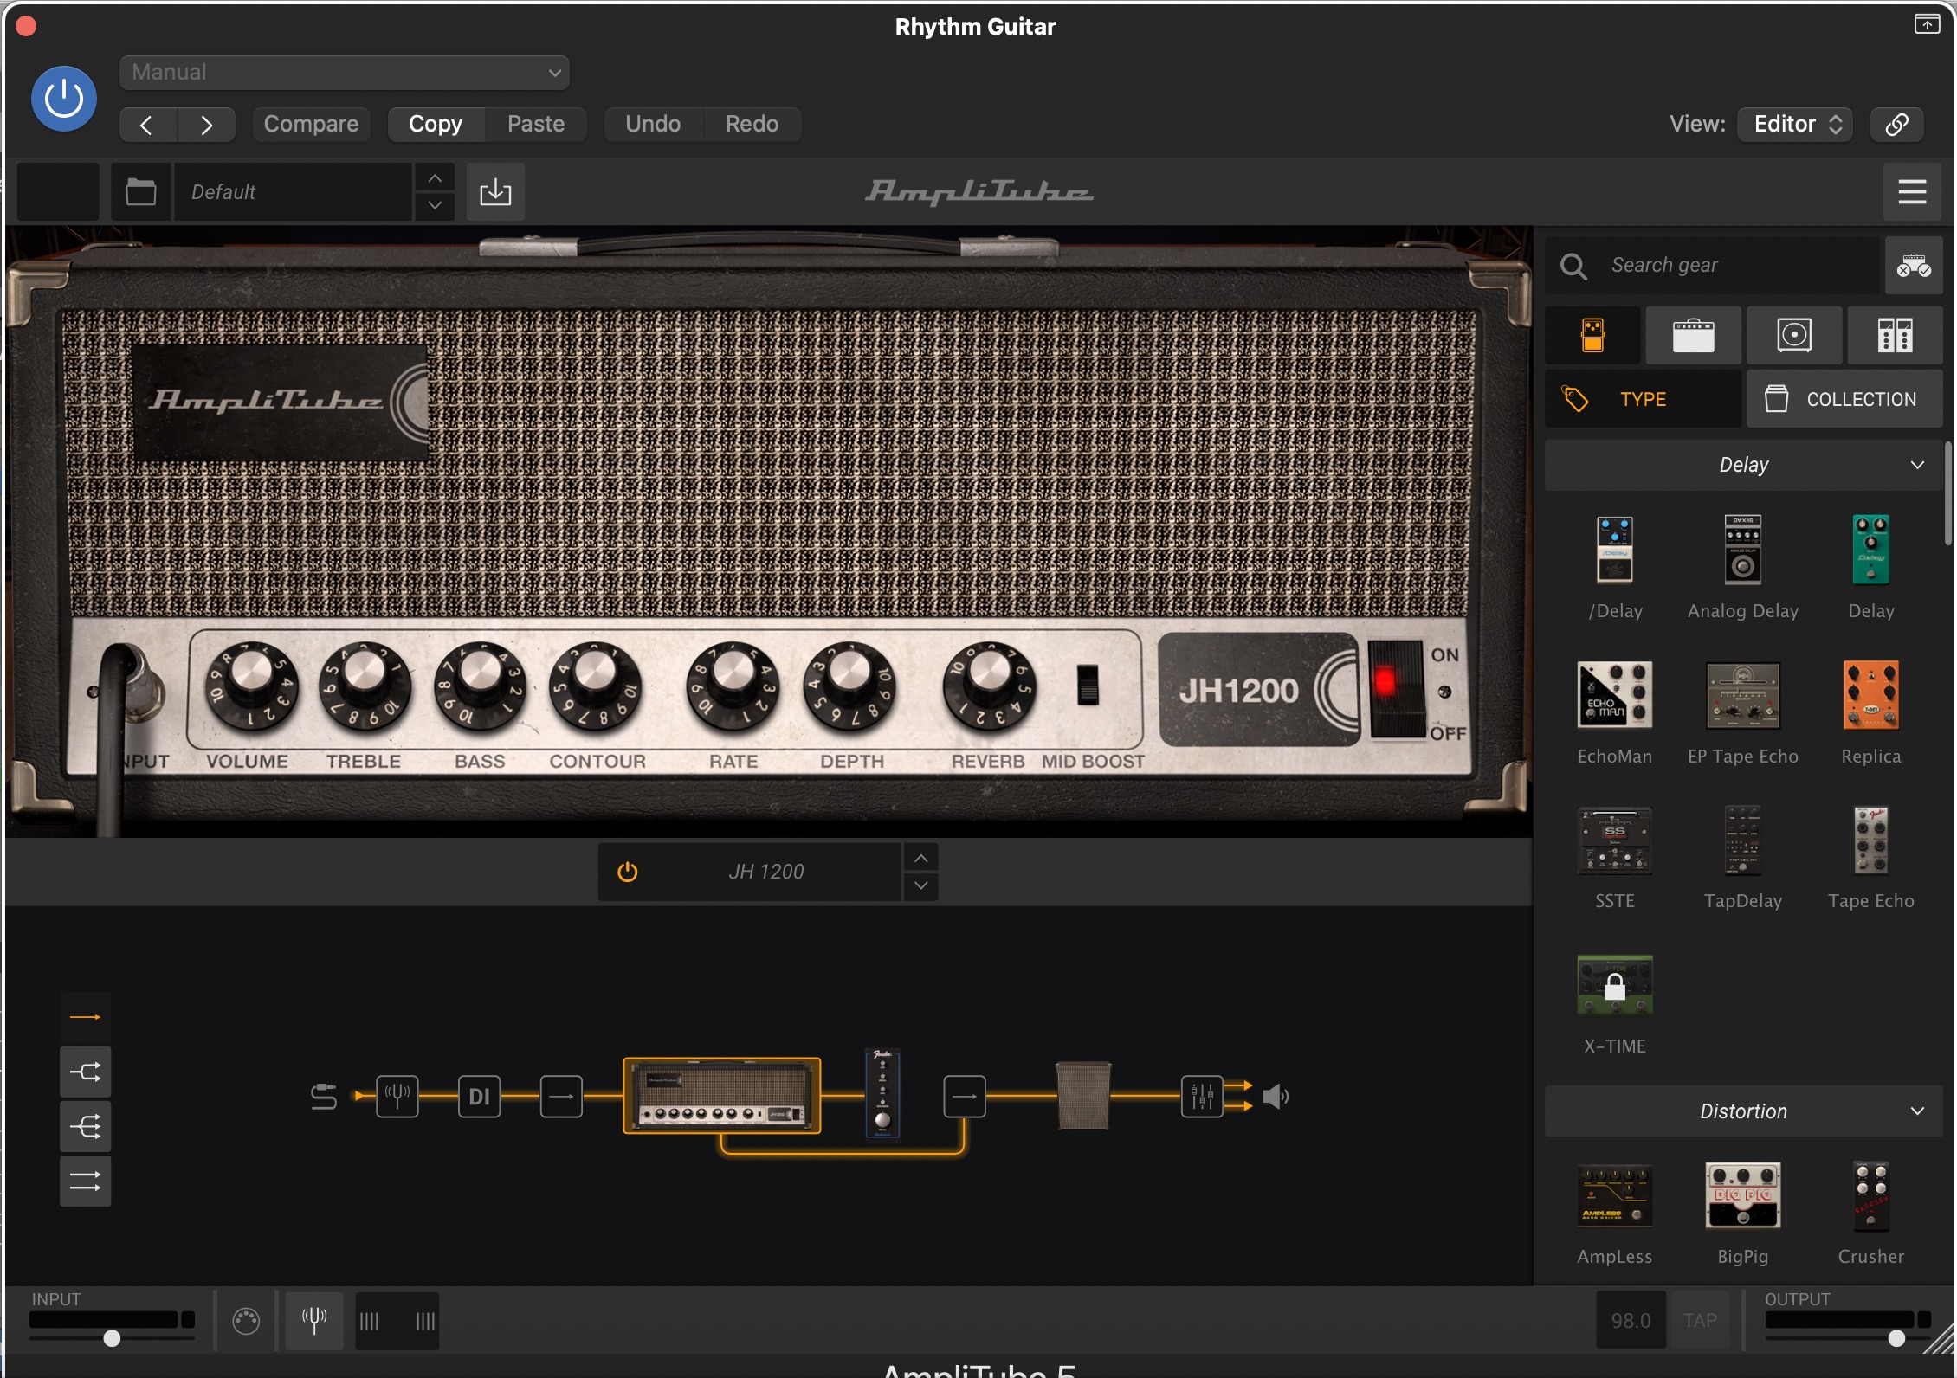
Task: Click the link chain icon
Action: tap(1897, 125)
